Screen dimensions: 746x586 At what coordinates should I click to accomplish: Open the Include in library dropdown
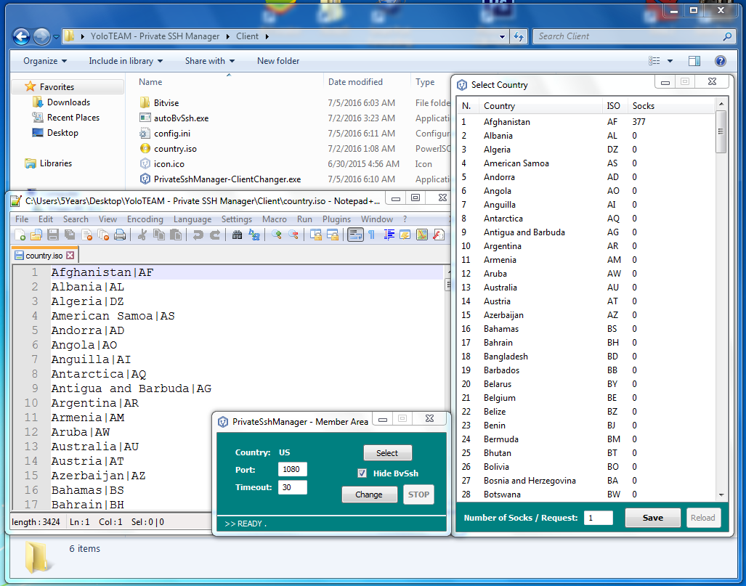click(x=126, y=61)
